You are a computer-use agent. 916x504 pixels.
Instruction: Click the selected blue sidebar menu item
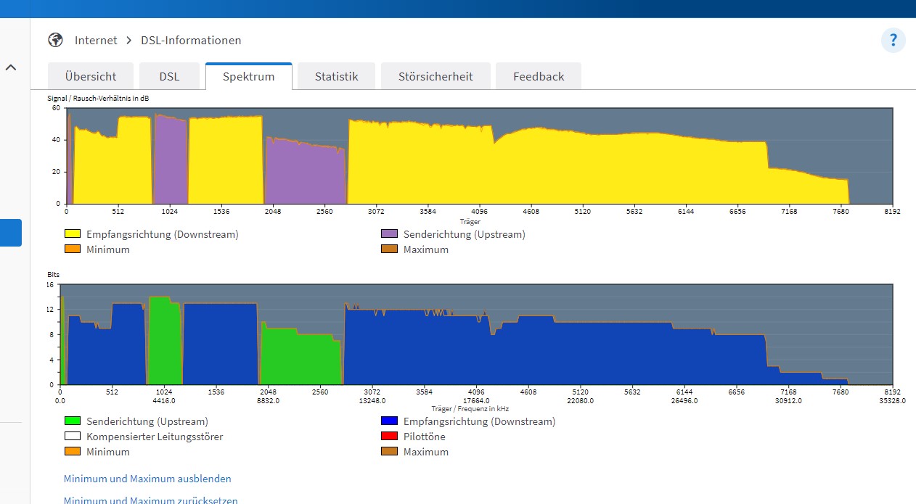pos(11,233)
